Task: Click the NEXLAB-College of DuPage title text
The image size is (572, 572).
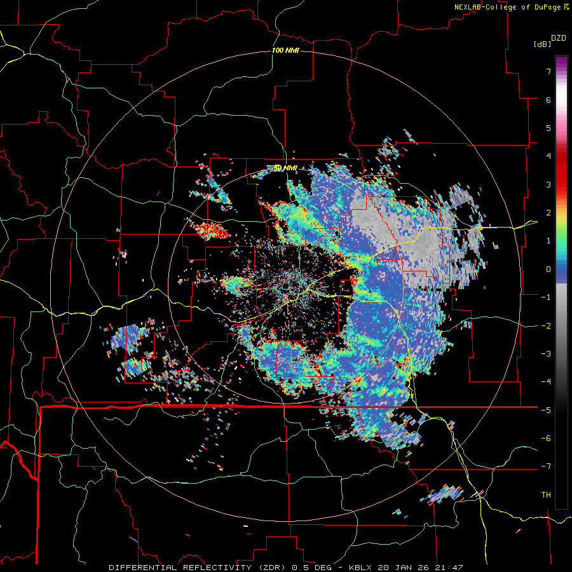Action: tap(508, 7)
